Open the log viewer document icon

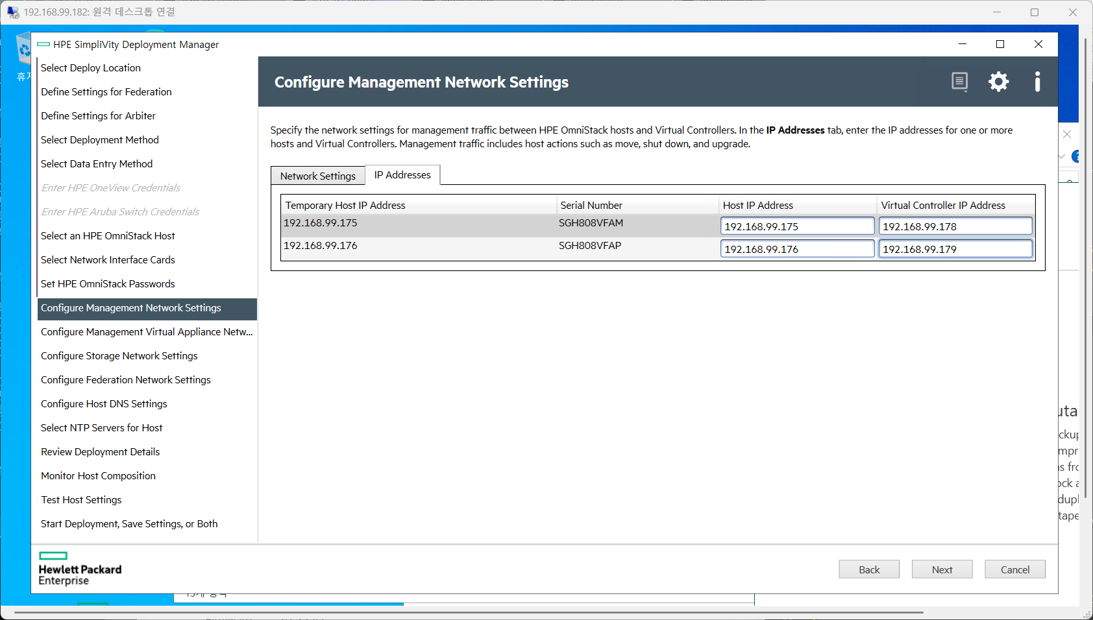[959, 82]
